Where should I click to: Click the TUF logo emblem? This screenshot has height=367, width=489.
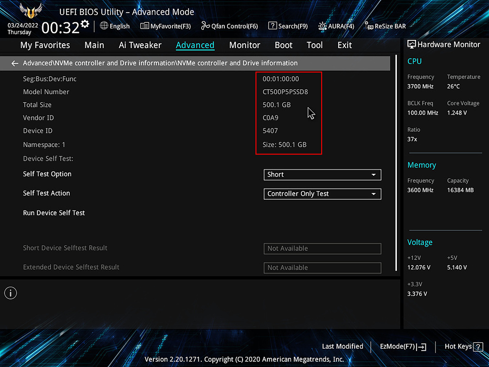tap(31, 11)
